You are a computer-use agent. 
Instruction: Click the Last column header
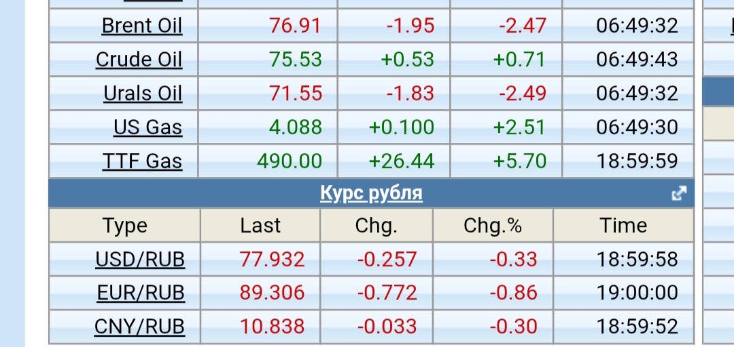tap(260, 226)
